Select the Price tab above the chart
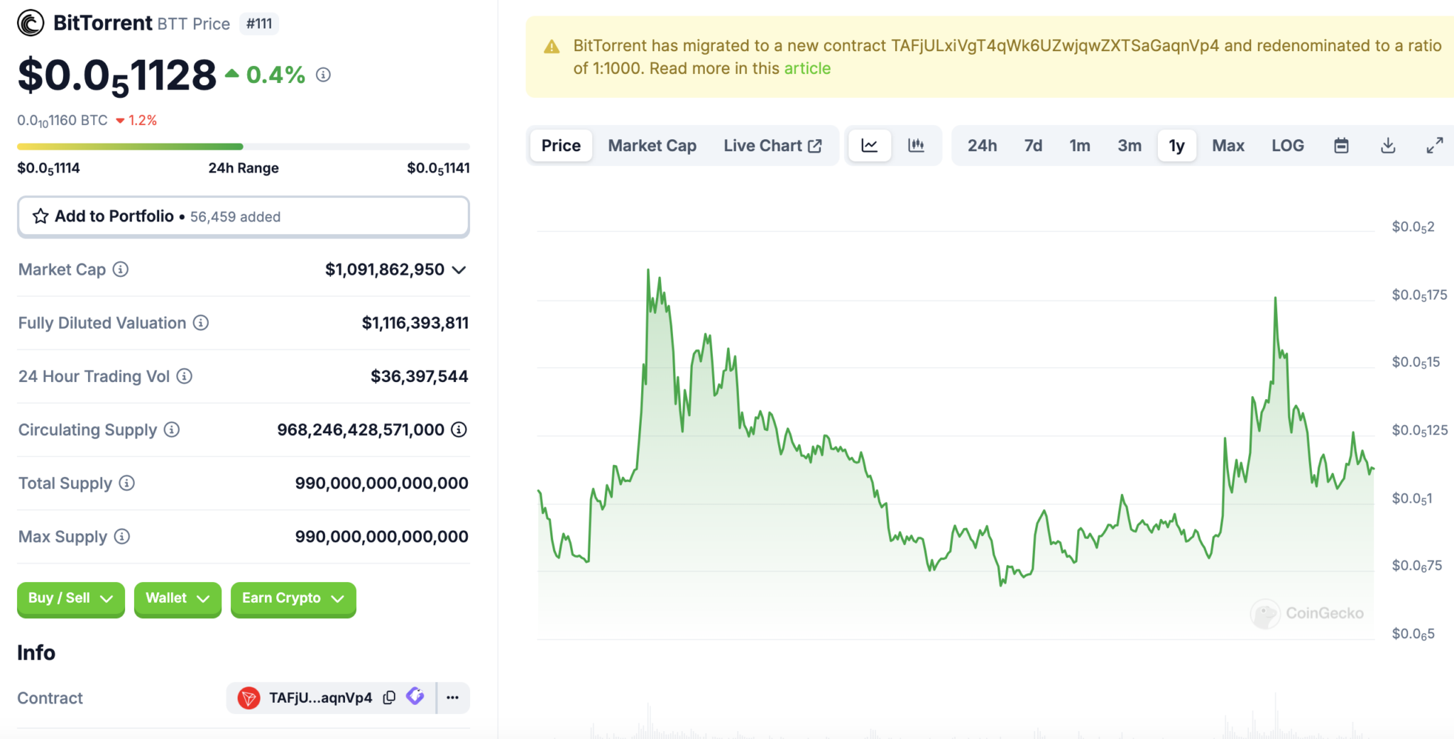 click(x=560, y=145)
